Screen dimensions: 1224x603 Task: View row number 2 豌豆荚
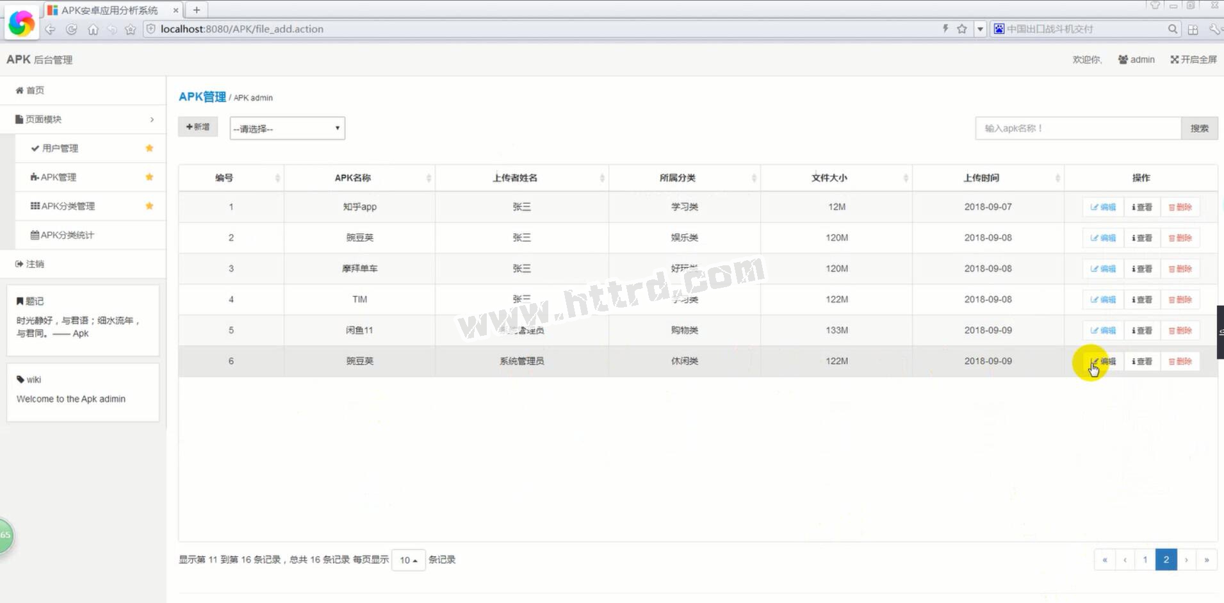coord(1141,238)
